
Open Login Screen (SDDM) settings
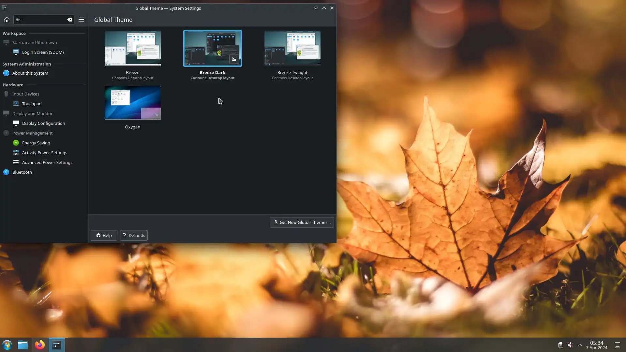[43, 52]
